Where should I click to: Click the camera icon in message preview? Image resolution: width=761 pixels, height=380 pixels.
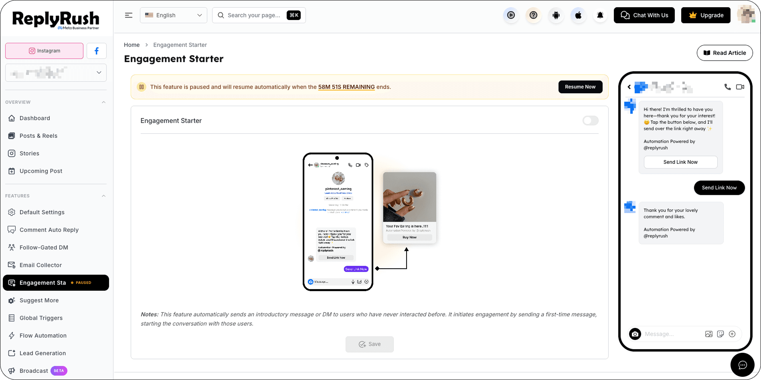[635, 334]
